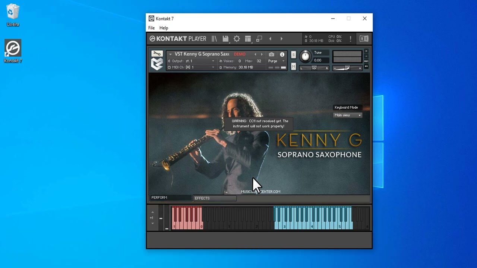Open the workspace layout panel menu
Image resolution: width=477 pixels, height=268 pixels.
point(248,39)
